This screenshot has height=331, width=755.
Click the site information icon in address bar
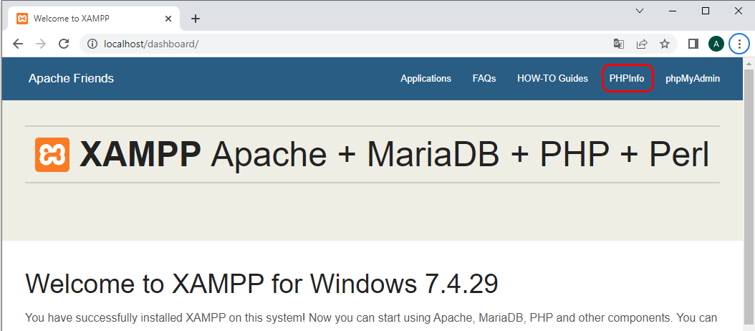coord(92,44)
